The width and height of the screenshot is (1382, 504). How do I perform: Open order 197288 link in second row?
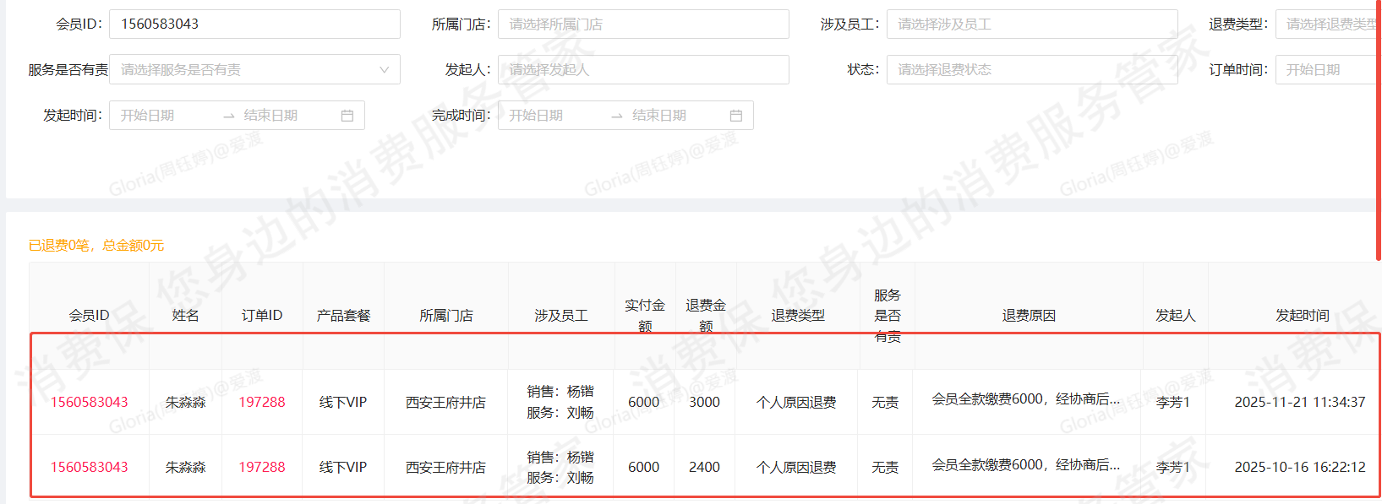click(x=261, y=467)
